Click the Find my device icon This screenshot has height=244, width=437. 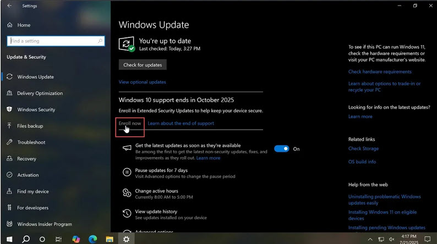[x=9, y=191]
